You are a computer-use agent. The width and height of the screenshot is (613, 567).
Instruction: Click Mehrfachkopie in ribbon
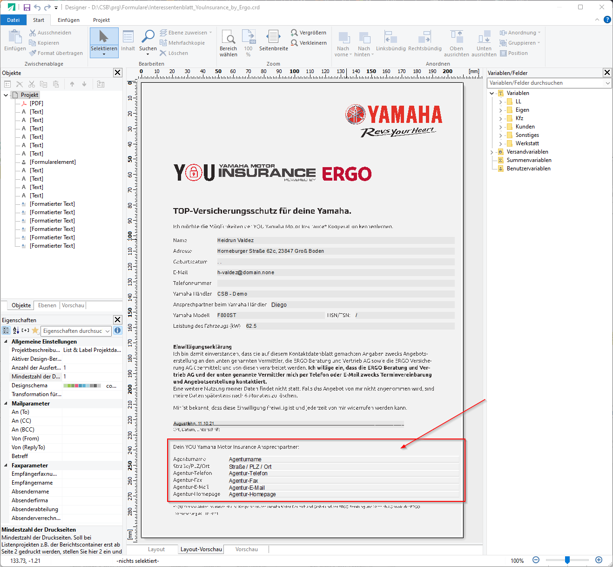pos(182,43)
